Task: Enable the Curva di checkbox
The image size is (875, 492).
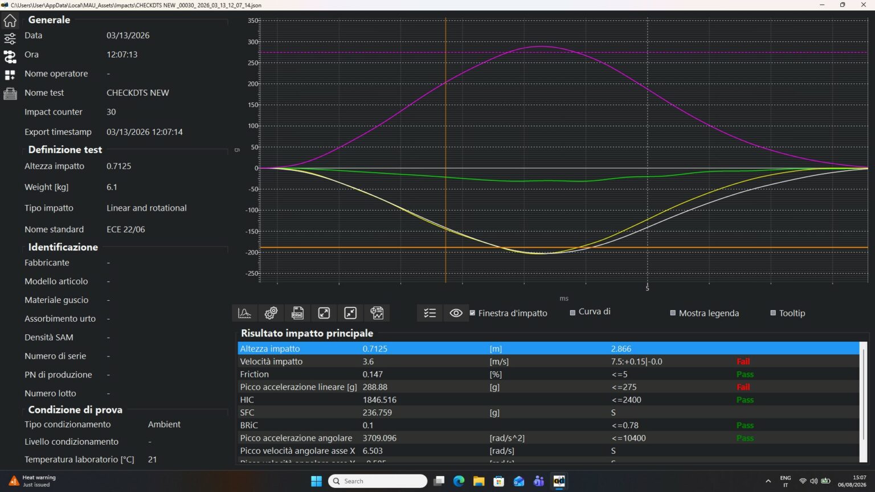Action: click(x=573, y=313)
